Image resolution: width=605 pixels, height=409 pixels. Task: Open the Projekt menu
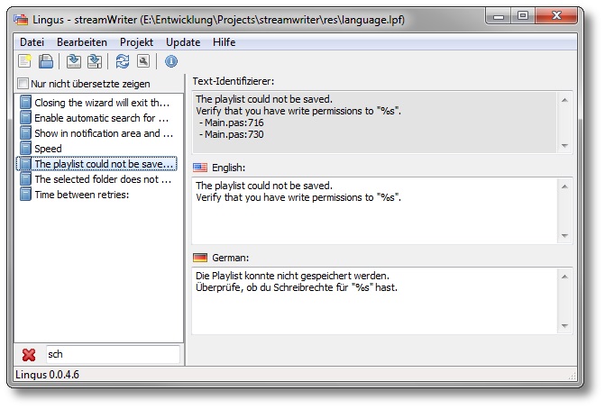136,42
